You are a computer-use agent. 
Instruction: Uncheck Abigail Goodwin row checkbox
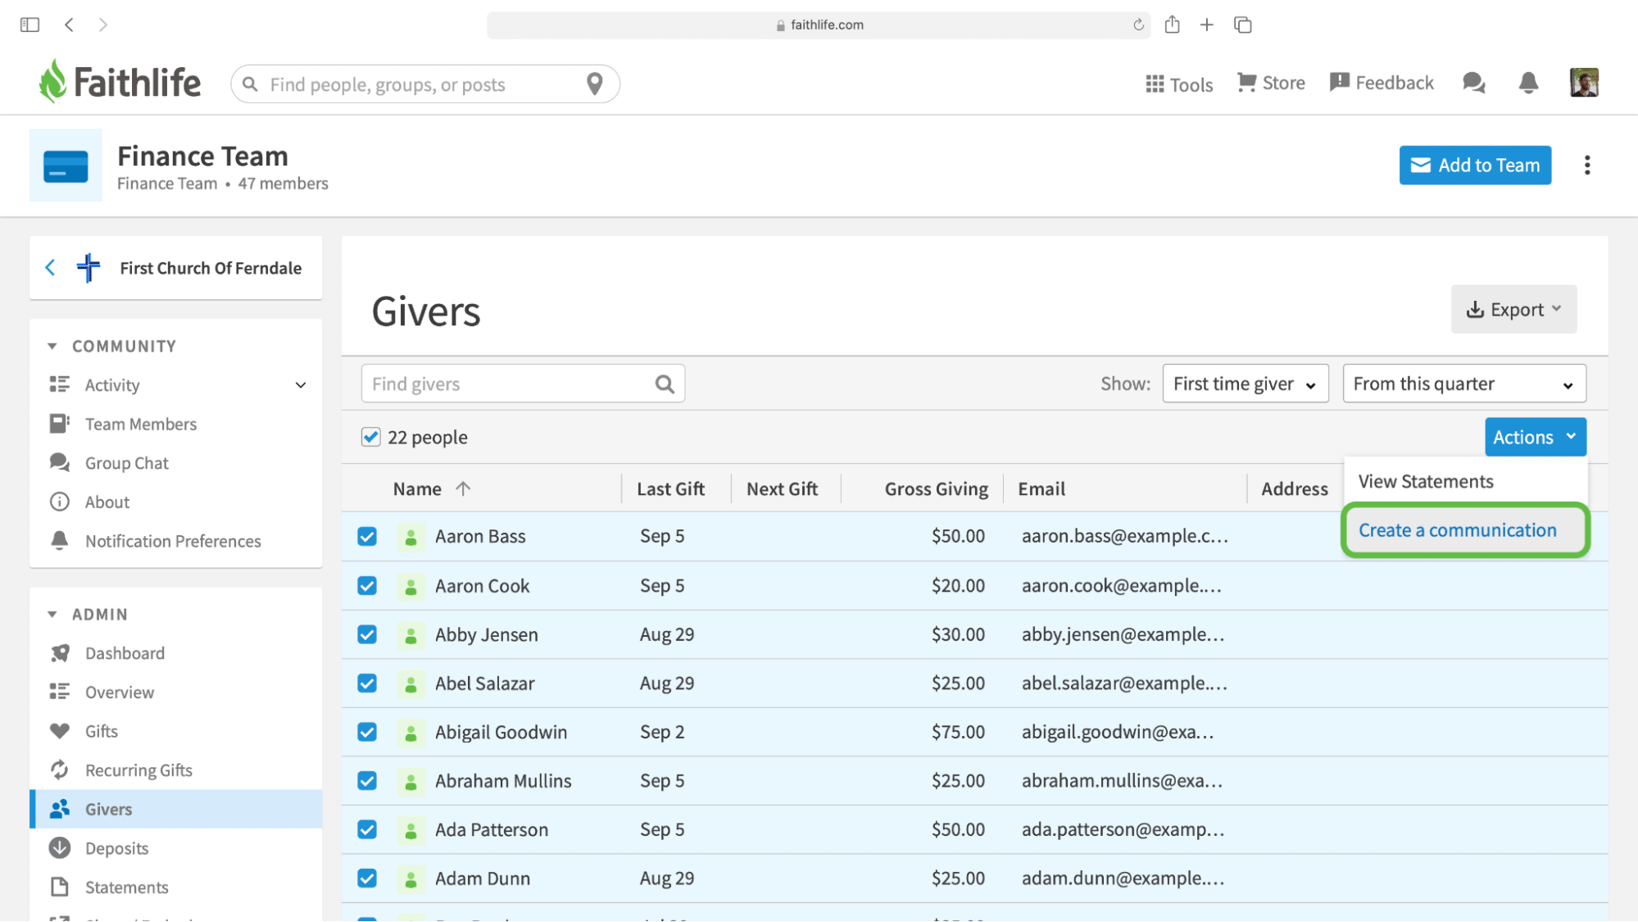pos(367,733)
